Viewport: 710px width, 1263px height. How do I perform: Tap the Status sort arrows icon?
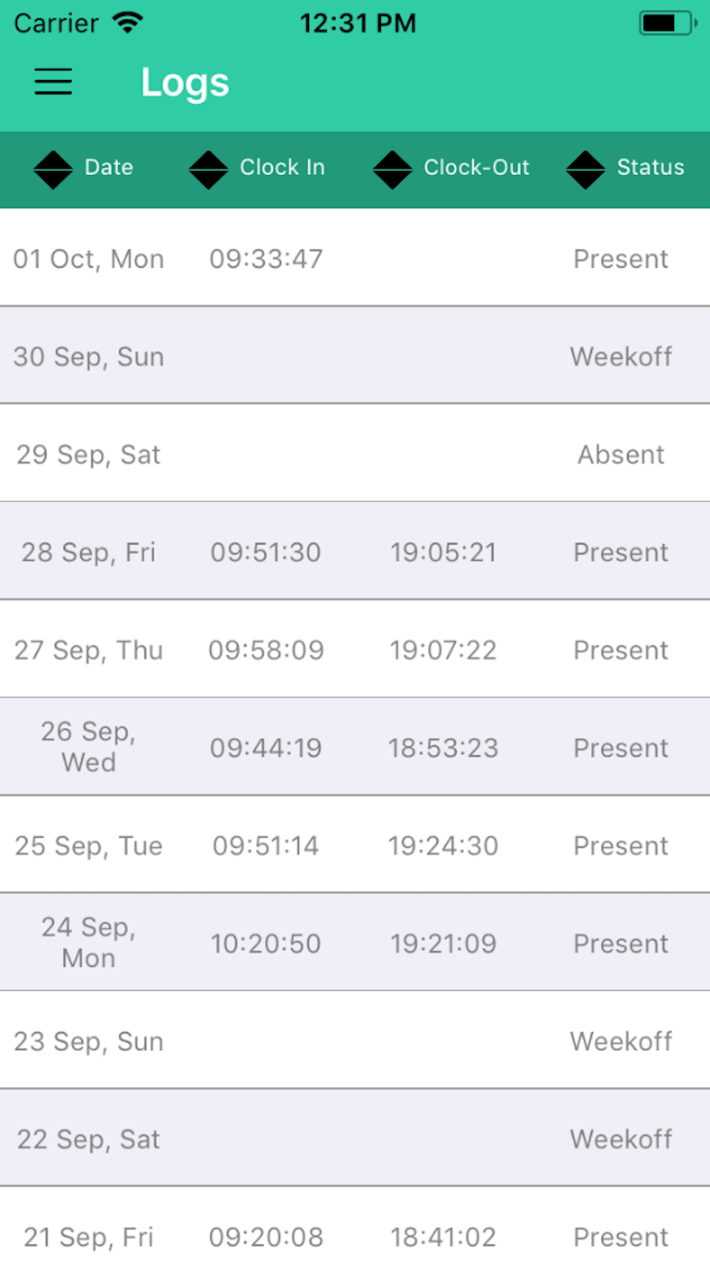pyautogui.click(x=586, y=170)
